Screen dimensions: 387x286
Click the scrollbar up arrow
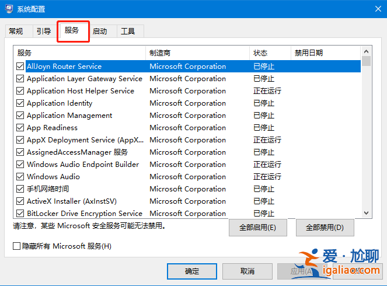366,51
